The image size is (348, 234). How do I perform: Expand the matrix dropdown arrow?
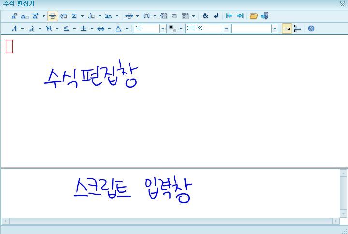tap(193, 16)
